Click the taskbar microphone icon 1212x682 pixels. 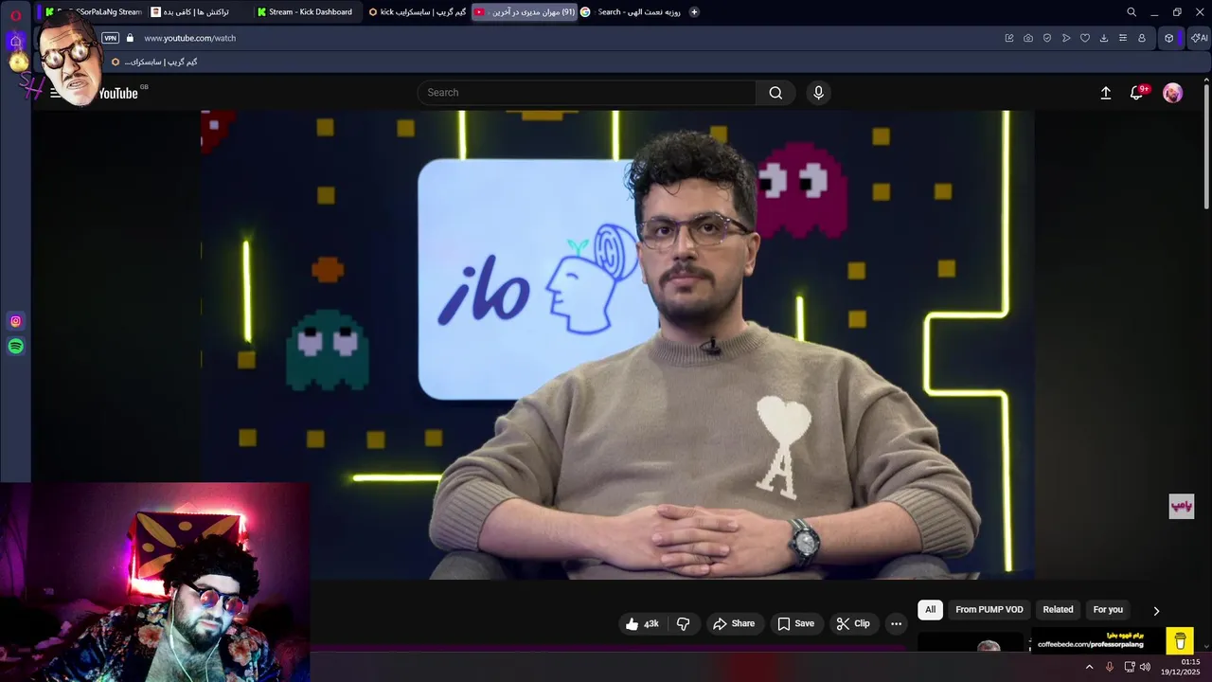click(1110, 667)
